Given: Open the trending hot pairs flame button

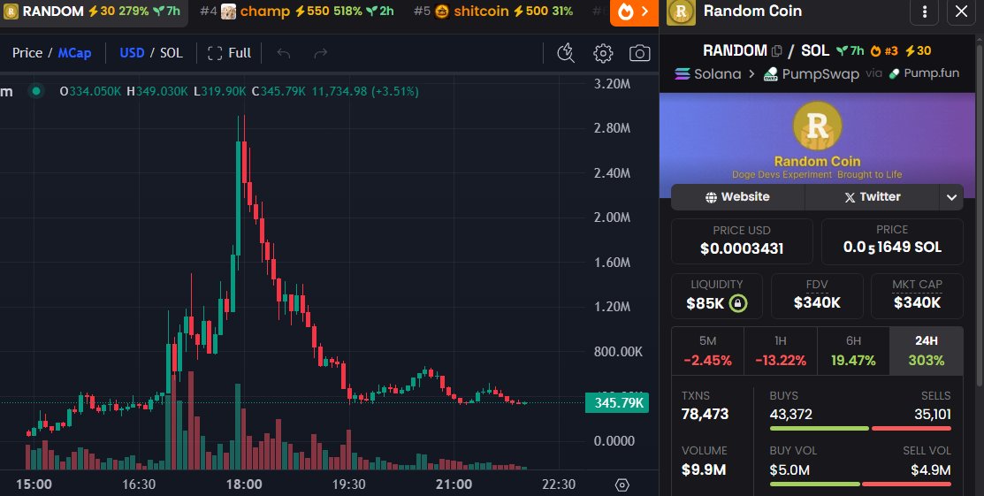Looking at the screenshot, I should click(634, 11).
